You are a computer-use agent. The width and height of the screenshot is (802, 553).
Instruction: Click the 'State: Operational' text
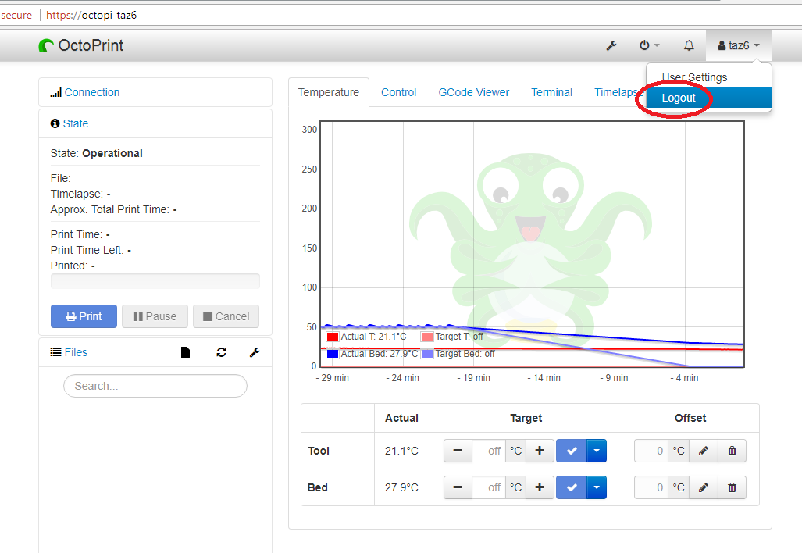[x=97, y=153]
